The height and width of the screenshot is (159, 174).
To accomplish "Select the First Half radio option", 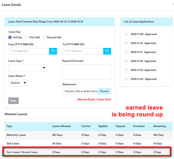I will [26, 37].
